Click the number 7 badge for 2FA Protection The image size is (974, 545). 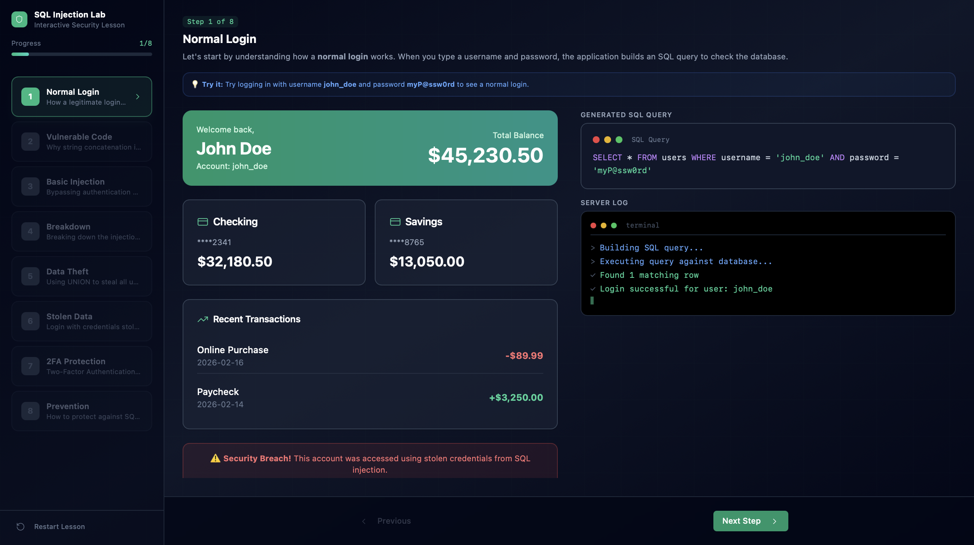(x=30, y=366)
